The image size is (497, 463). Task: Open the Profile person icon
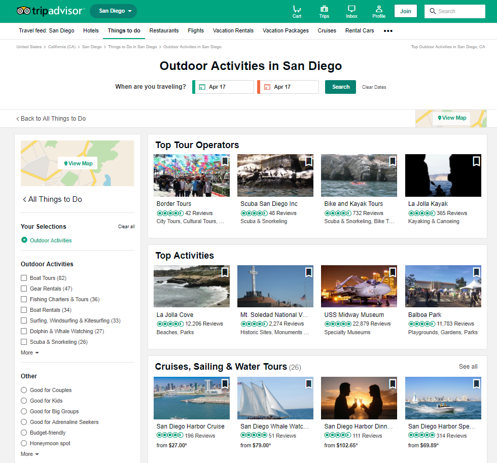tap(379, 9)
